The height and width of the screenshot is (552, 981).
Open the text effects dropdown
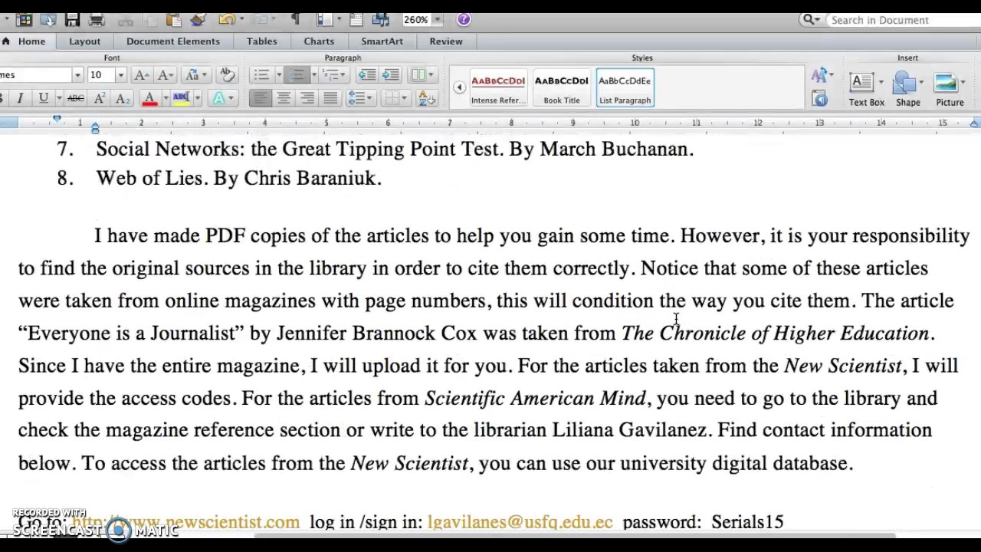click(231, 98)
